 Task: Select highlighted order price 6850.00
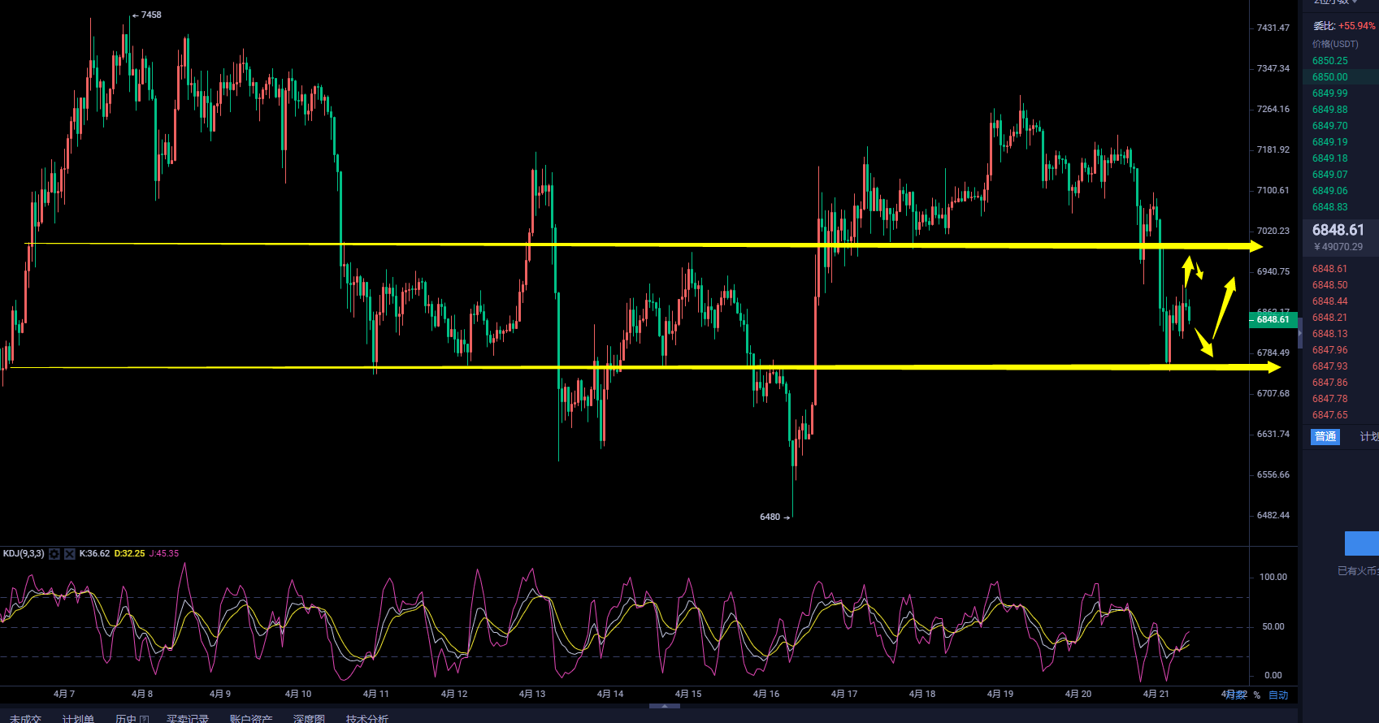point(1330,77)
